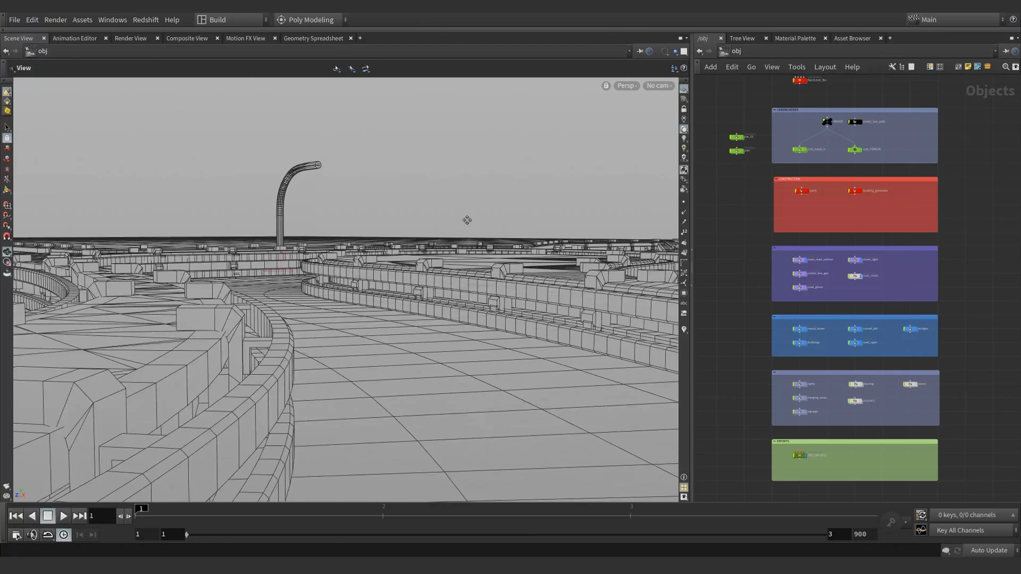Open global animation options icon
1021x574 pixels.
tap(16, 535)
